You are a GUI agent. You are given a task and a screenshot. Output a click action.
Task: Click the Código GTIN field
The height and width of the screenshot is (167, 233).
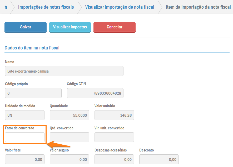pos(95,93)
